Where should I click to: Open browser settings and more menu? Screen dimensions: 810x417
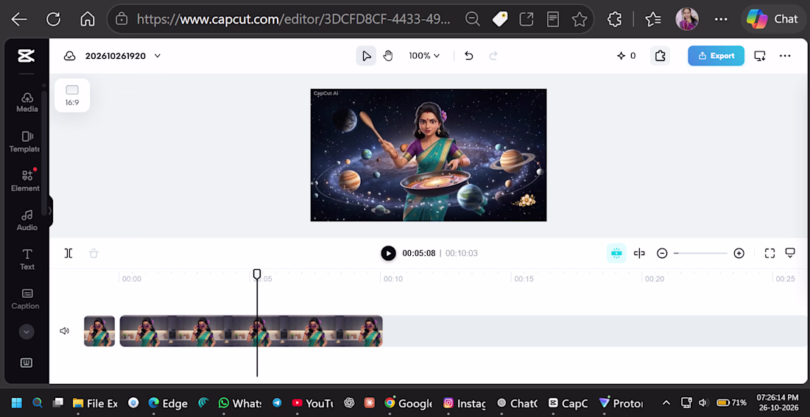coord(721,19)
